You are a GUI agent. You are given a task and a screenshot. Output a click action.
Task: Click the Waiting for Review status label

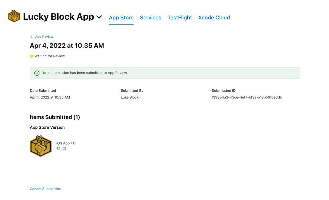tap(49, 56)
